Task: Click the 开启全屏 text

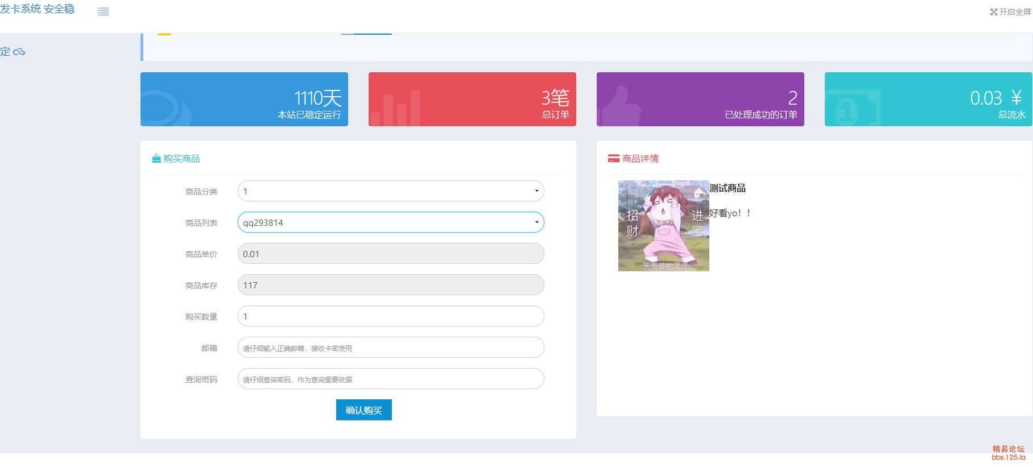Action: (x=1015, y=12)
